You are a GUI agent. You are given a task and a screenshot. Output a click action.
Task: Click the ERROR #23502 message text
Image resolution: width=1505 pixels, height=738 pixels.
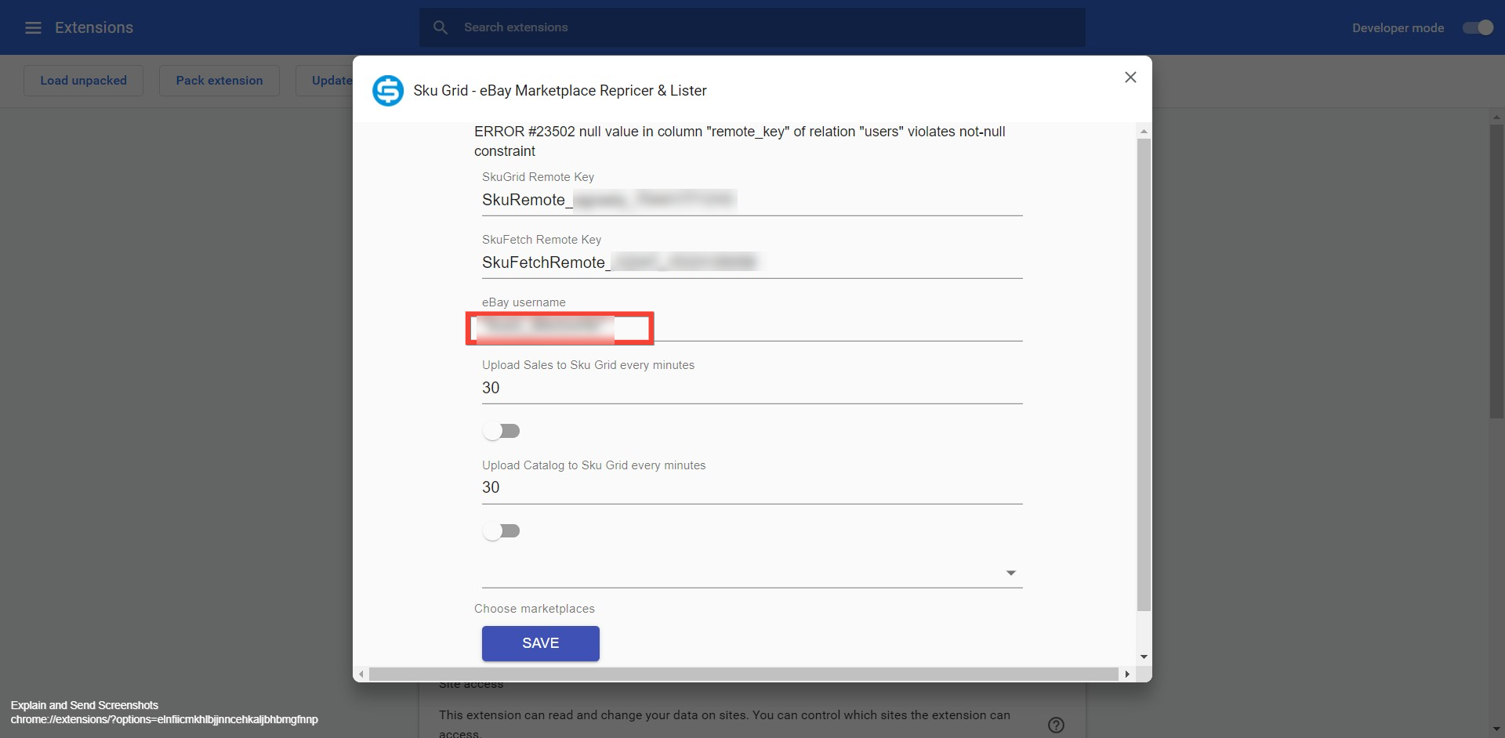pyautogui.click(x=740, y=142)
